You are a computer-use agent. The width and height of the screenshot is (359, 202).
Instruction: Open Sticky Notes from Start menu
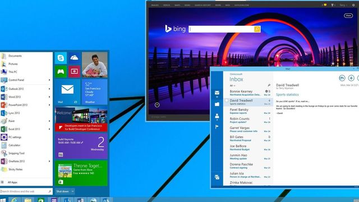point(26,169)
